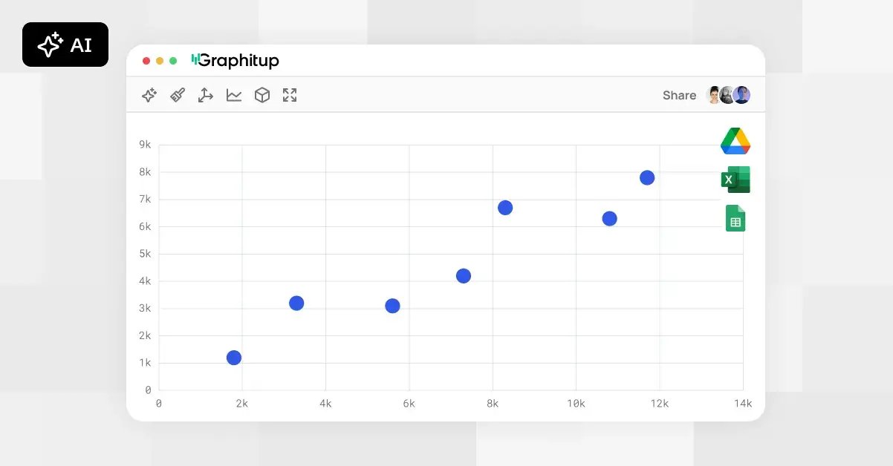Toggle the yellow window control
The height and width of the screenshot is (466, 893).
point(159,61)
